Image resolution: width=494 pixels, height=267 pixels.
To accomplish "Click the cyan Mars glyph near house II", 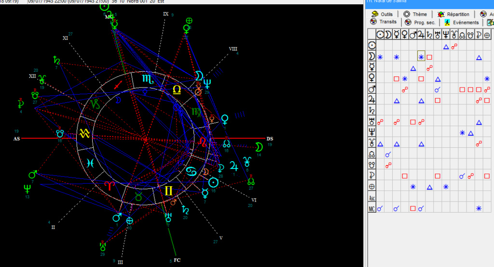I will 117,217.
